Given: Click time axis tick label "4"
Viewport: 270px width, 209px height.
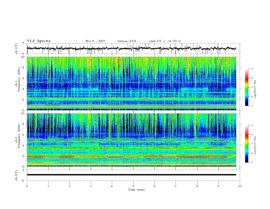Looking at the screenshot, I should click(x=112, y=186).
